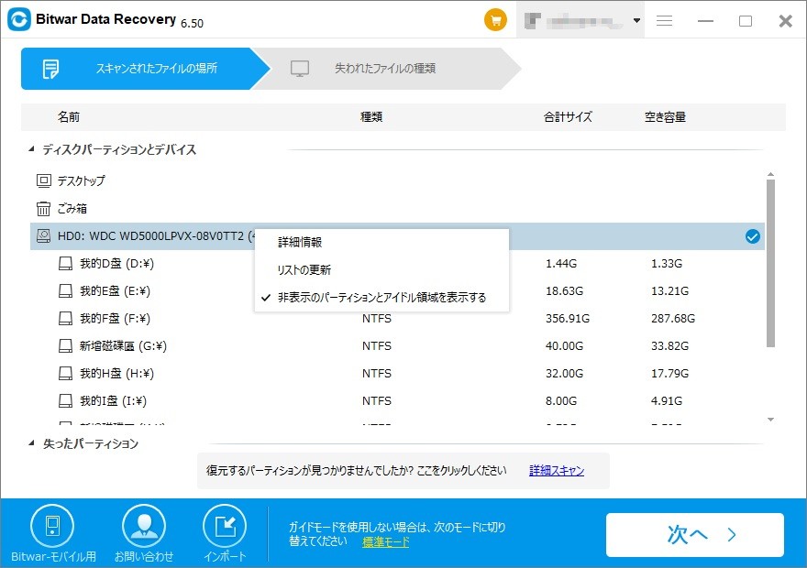Click the orange shopping cart icon

(496, 20)
